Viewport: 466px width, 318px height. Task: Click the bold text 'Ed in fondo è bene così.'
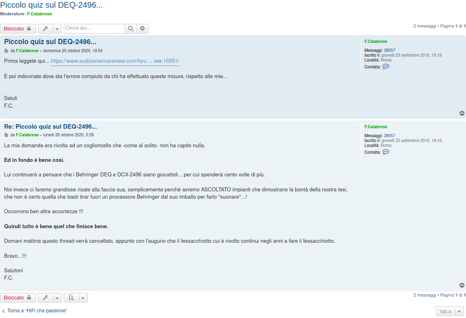coord(34,160)
